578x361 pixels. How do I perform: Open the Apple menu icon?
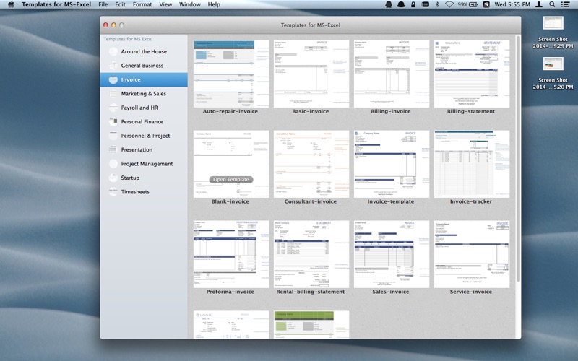pos(11,4)
